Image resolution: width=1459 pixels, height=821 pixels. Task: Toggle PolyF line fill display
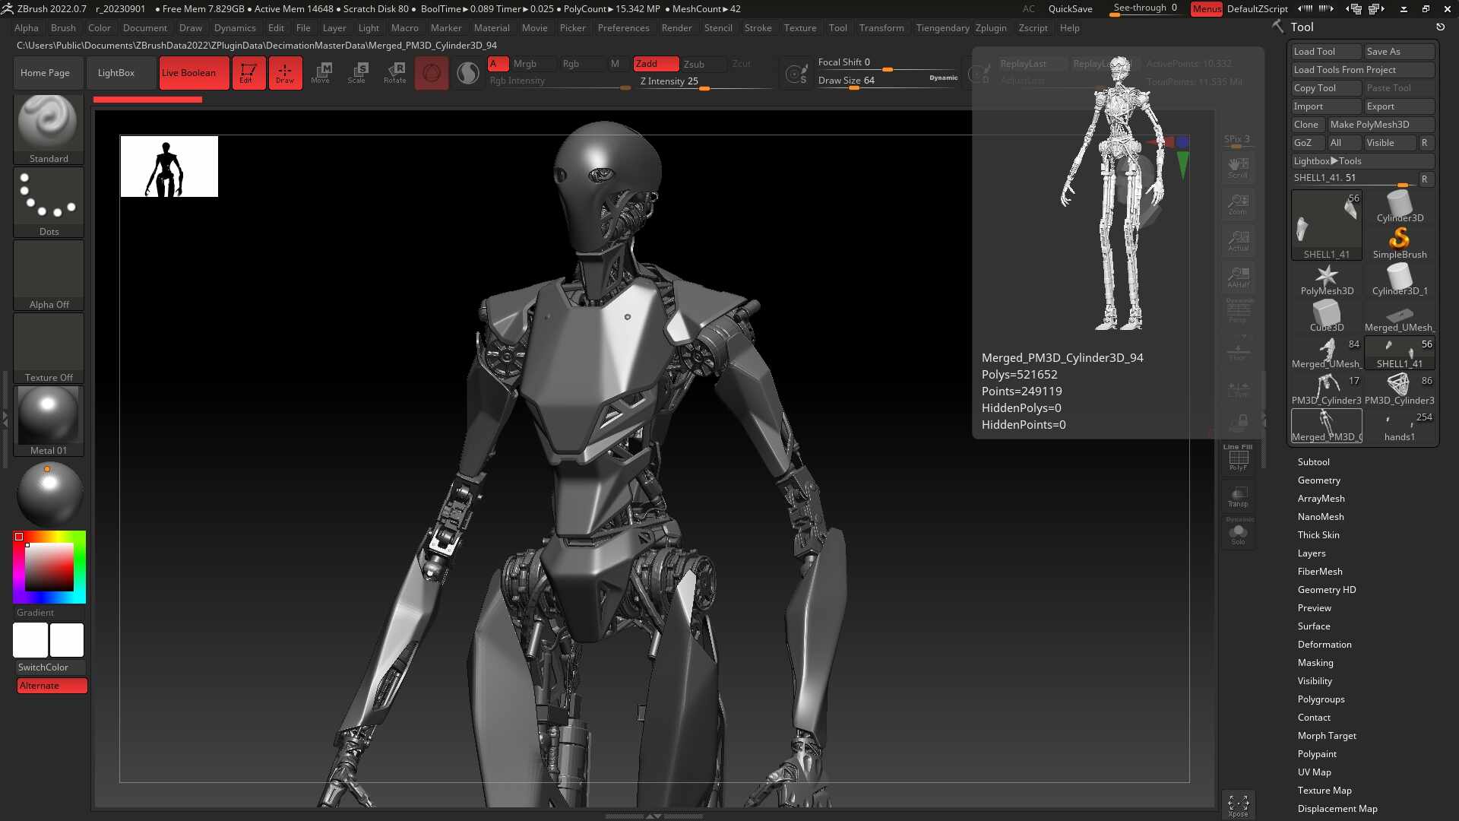tap(1239, 458)
